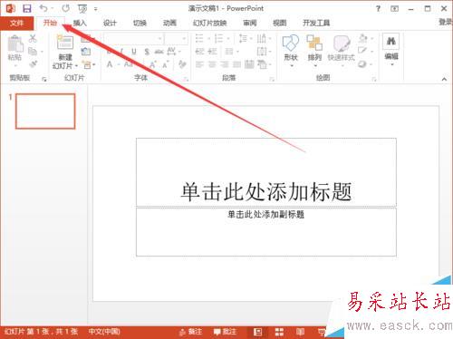Switch to Slide Sorter view in status bar
The image size is (453, 339).
pos(279,332)
